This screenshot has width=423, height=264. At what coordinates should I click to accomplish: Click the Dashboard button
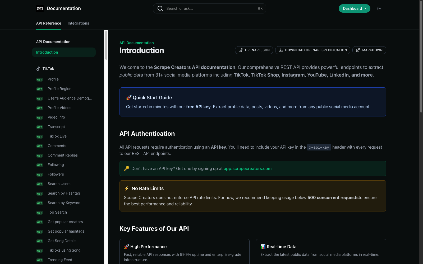(x=354, y=8)
